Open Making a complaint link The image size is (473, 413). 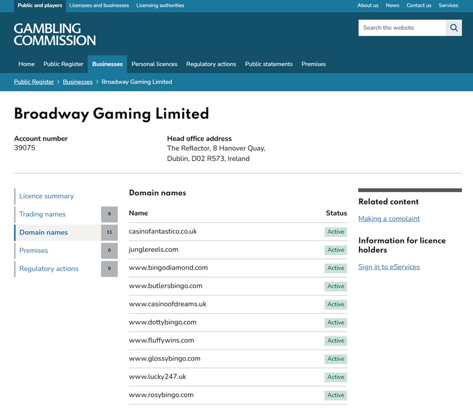(389, 218)
